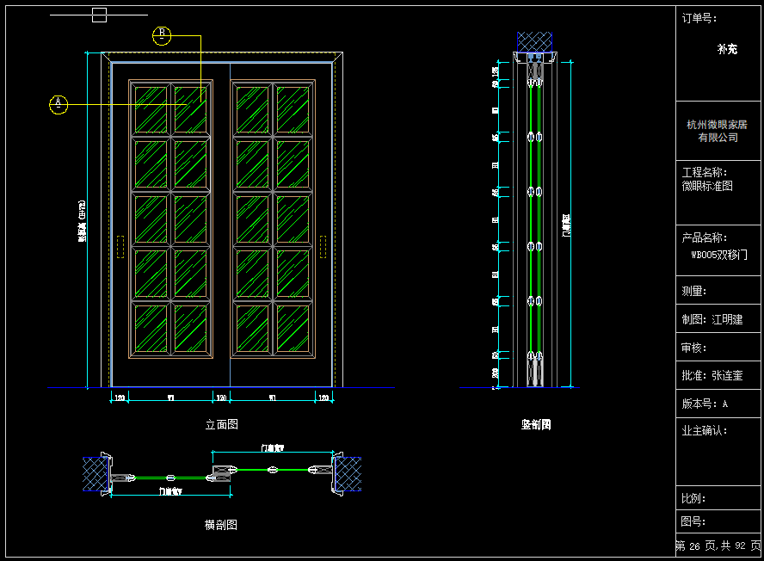Select hatched wall block above vertical section
This screenshot has height=561, width=764.
pyautogui.click(x=534, y=41)
